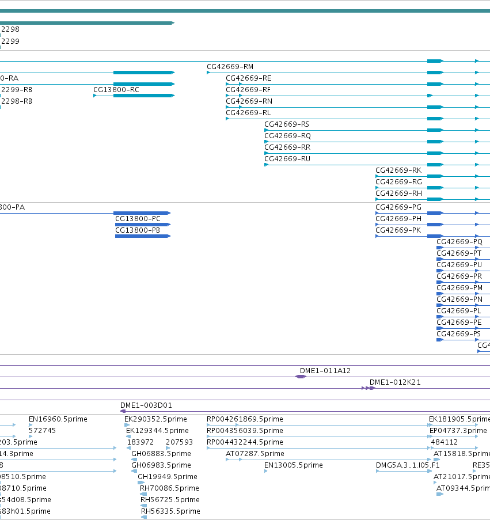Click the CG42669-RE transcript label

(249, 78)
